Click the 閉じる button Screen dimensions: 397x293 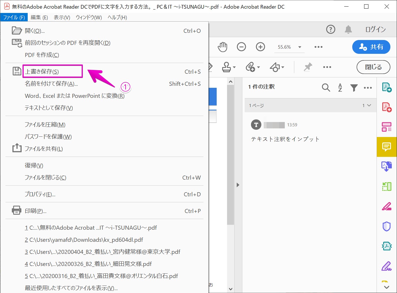point(373,67)
